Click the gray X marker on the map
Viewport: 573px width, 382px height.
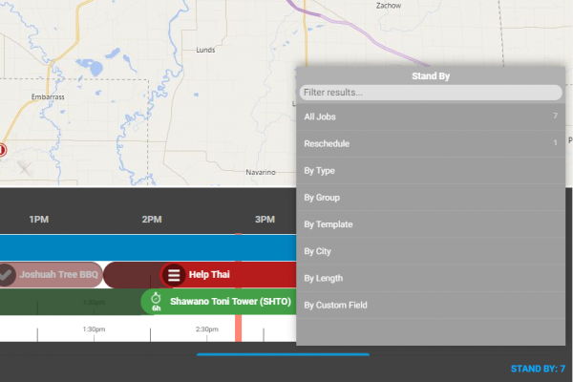click(25, 167)
